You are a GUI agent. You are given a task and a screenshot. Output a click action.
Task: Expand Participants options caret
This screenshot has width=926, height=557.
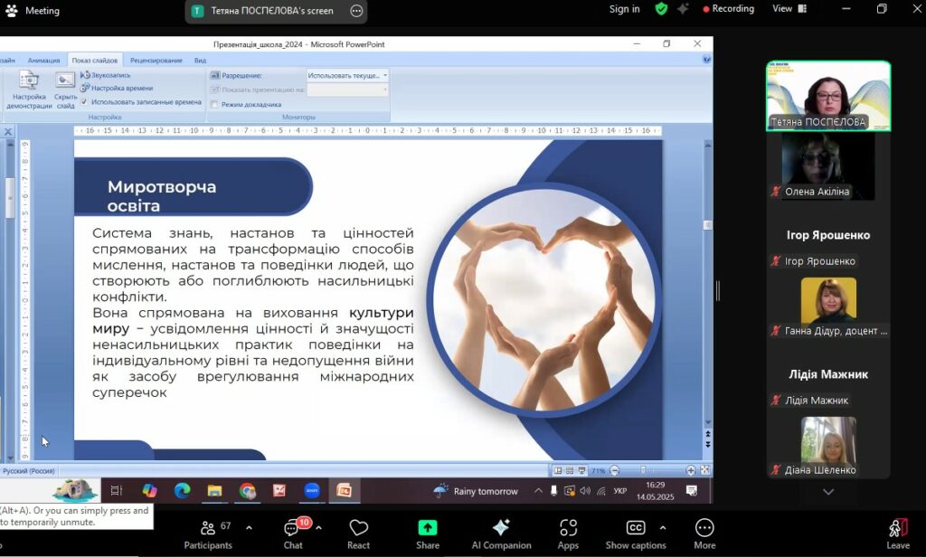pos(249,527)
